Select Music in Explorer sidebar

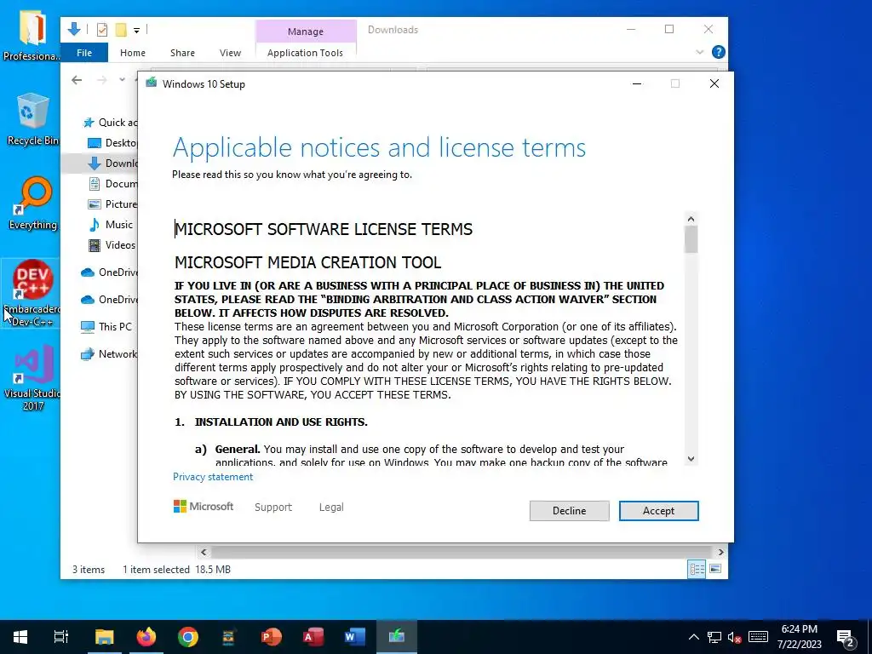112,225
